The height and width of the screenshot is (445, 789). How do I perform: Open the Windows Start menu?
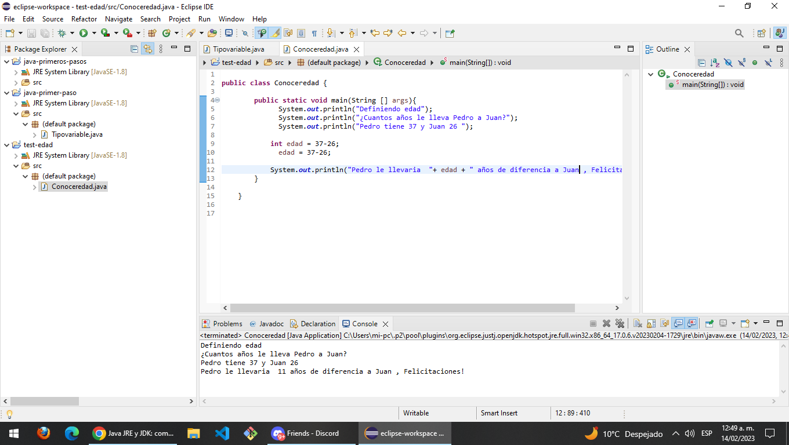point(13,433)
